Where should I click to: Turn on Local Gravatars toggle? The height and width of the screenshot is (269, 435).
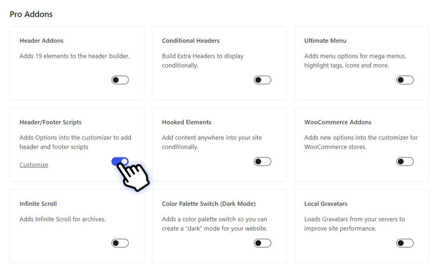(x=405, y=243)
